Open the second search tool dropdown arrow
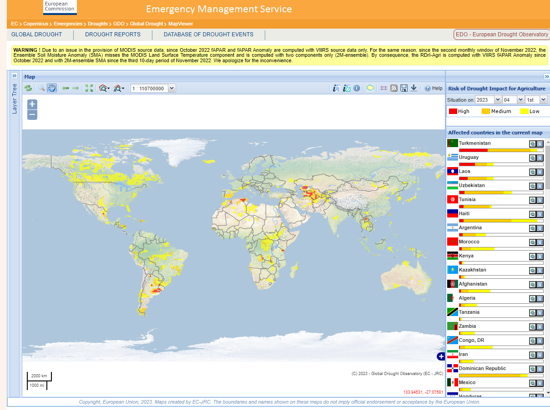The height and width of the screenshot is (410, 550). tap(123, 89)
